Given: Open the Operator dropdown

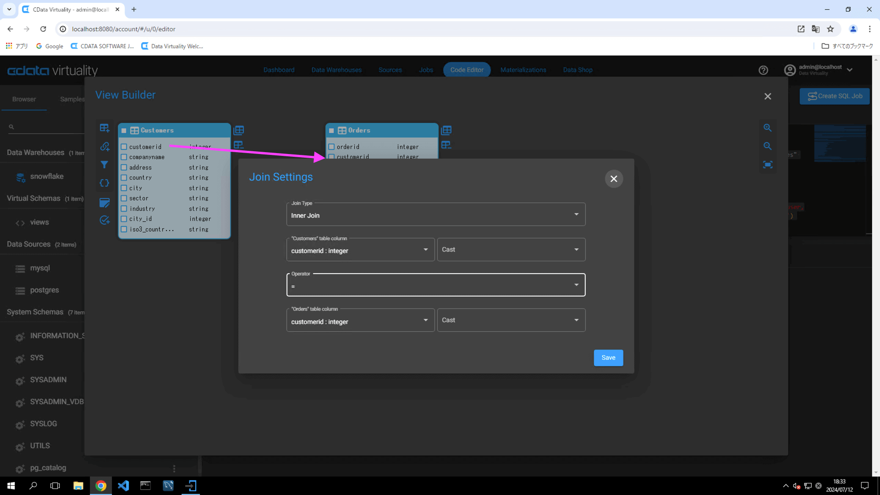Looking at the screenshot, I should (435, 285).
